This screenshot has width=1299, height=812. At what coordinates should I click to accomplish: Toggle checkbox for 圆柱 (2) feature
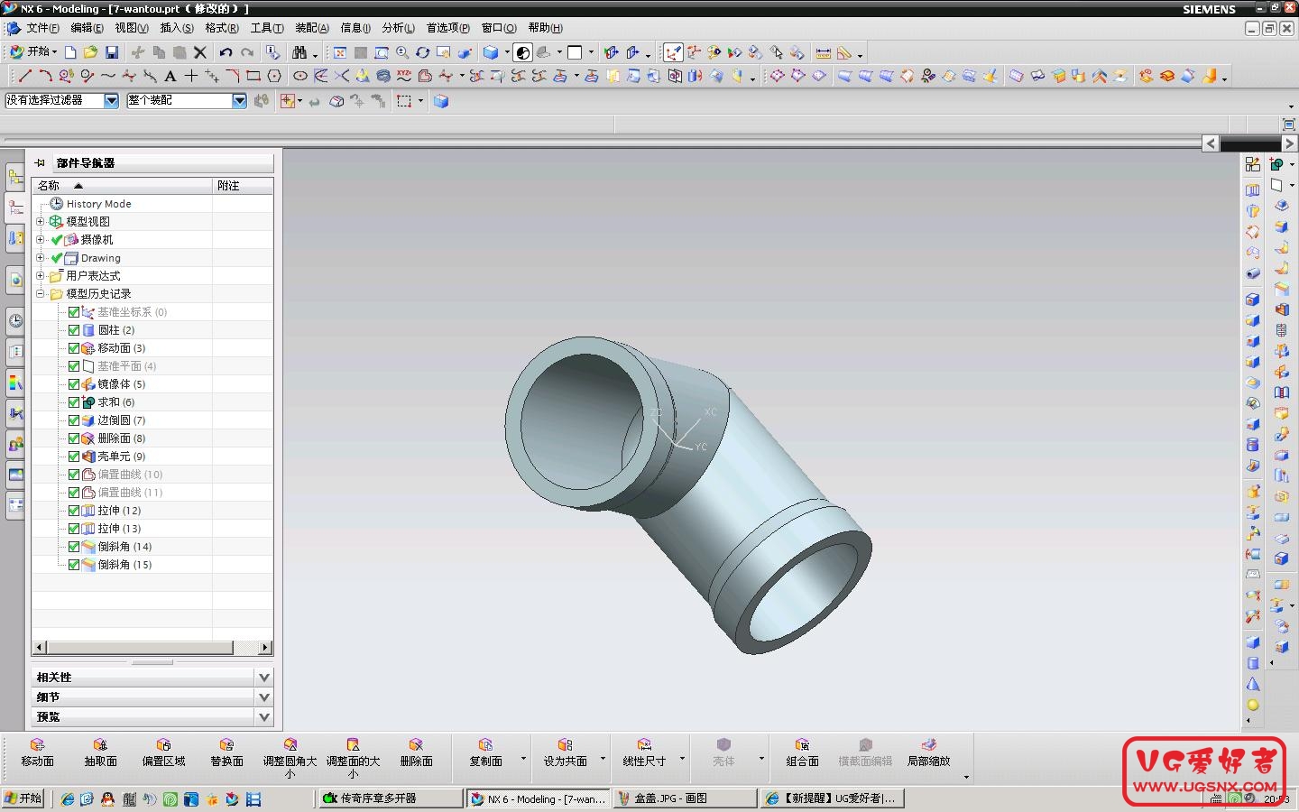click(74, 330)
